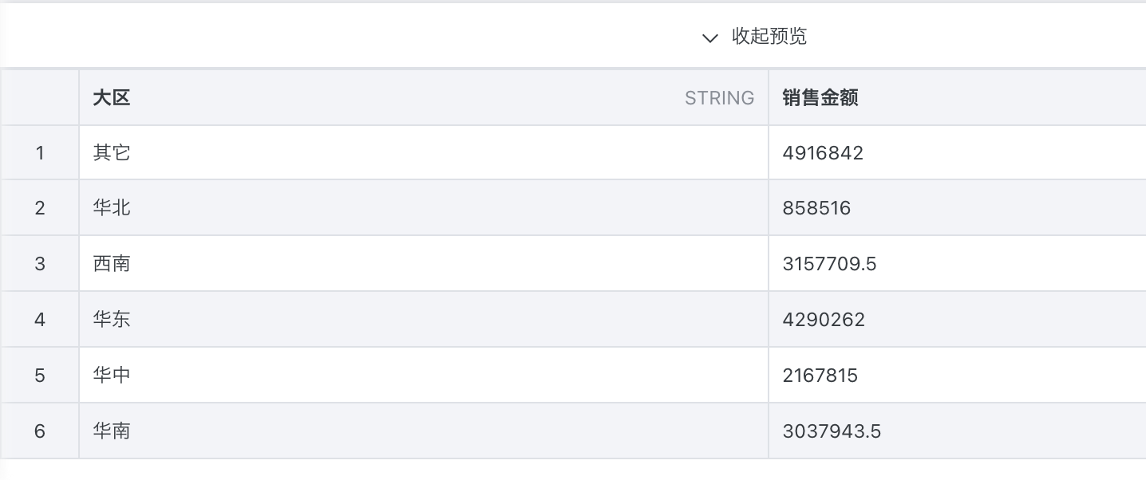Screen dimensions: 1146x480
Task: Select row number 4
Action: tap(40, 320)
